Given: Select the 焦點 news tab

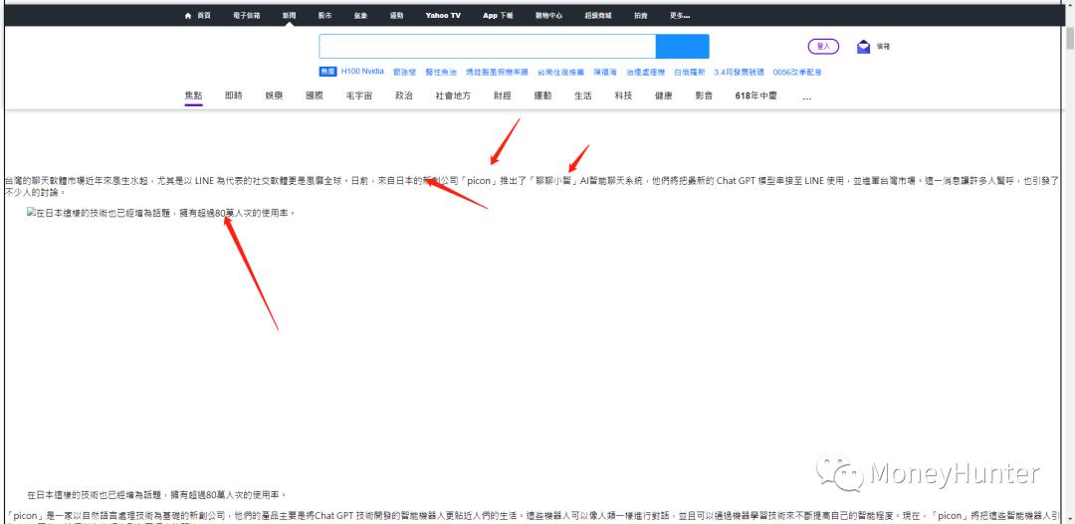Looking at the screenshot, I should [193, 96].
